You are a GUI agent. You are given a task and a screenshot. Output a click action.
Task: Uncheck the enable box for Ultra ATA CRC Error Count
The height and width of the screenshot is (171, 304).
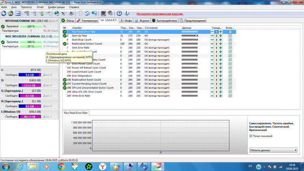tap(230, 92)
